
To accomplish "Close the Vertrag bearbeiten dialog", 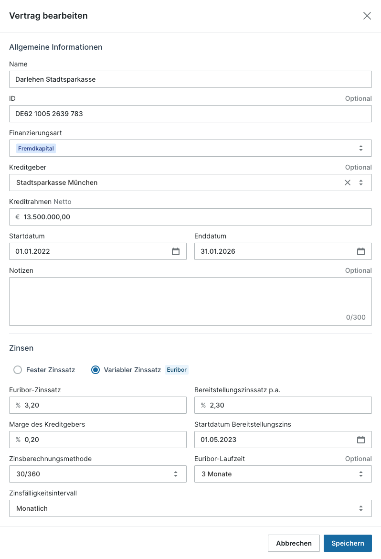I will 367,16.
